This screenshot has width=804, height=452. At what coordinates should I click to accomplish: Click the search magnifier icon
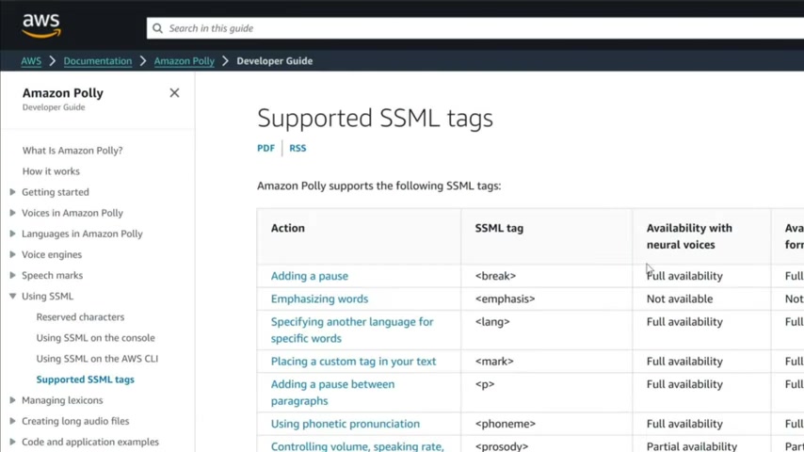(158, 28)
